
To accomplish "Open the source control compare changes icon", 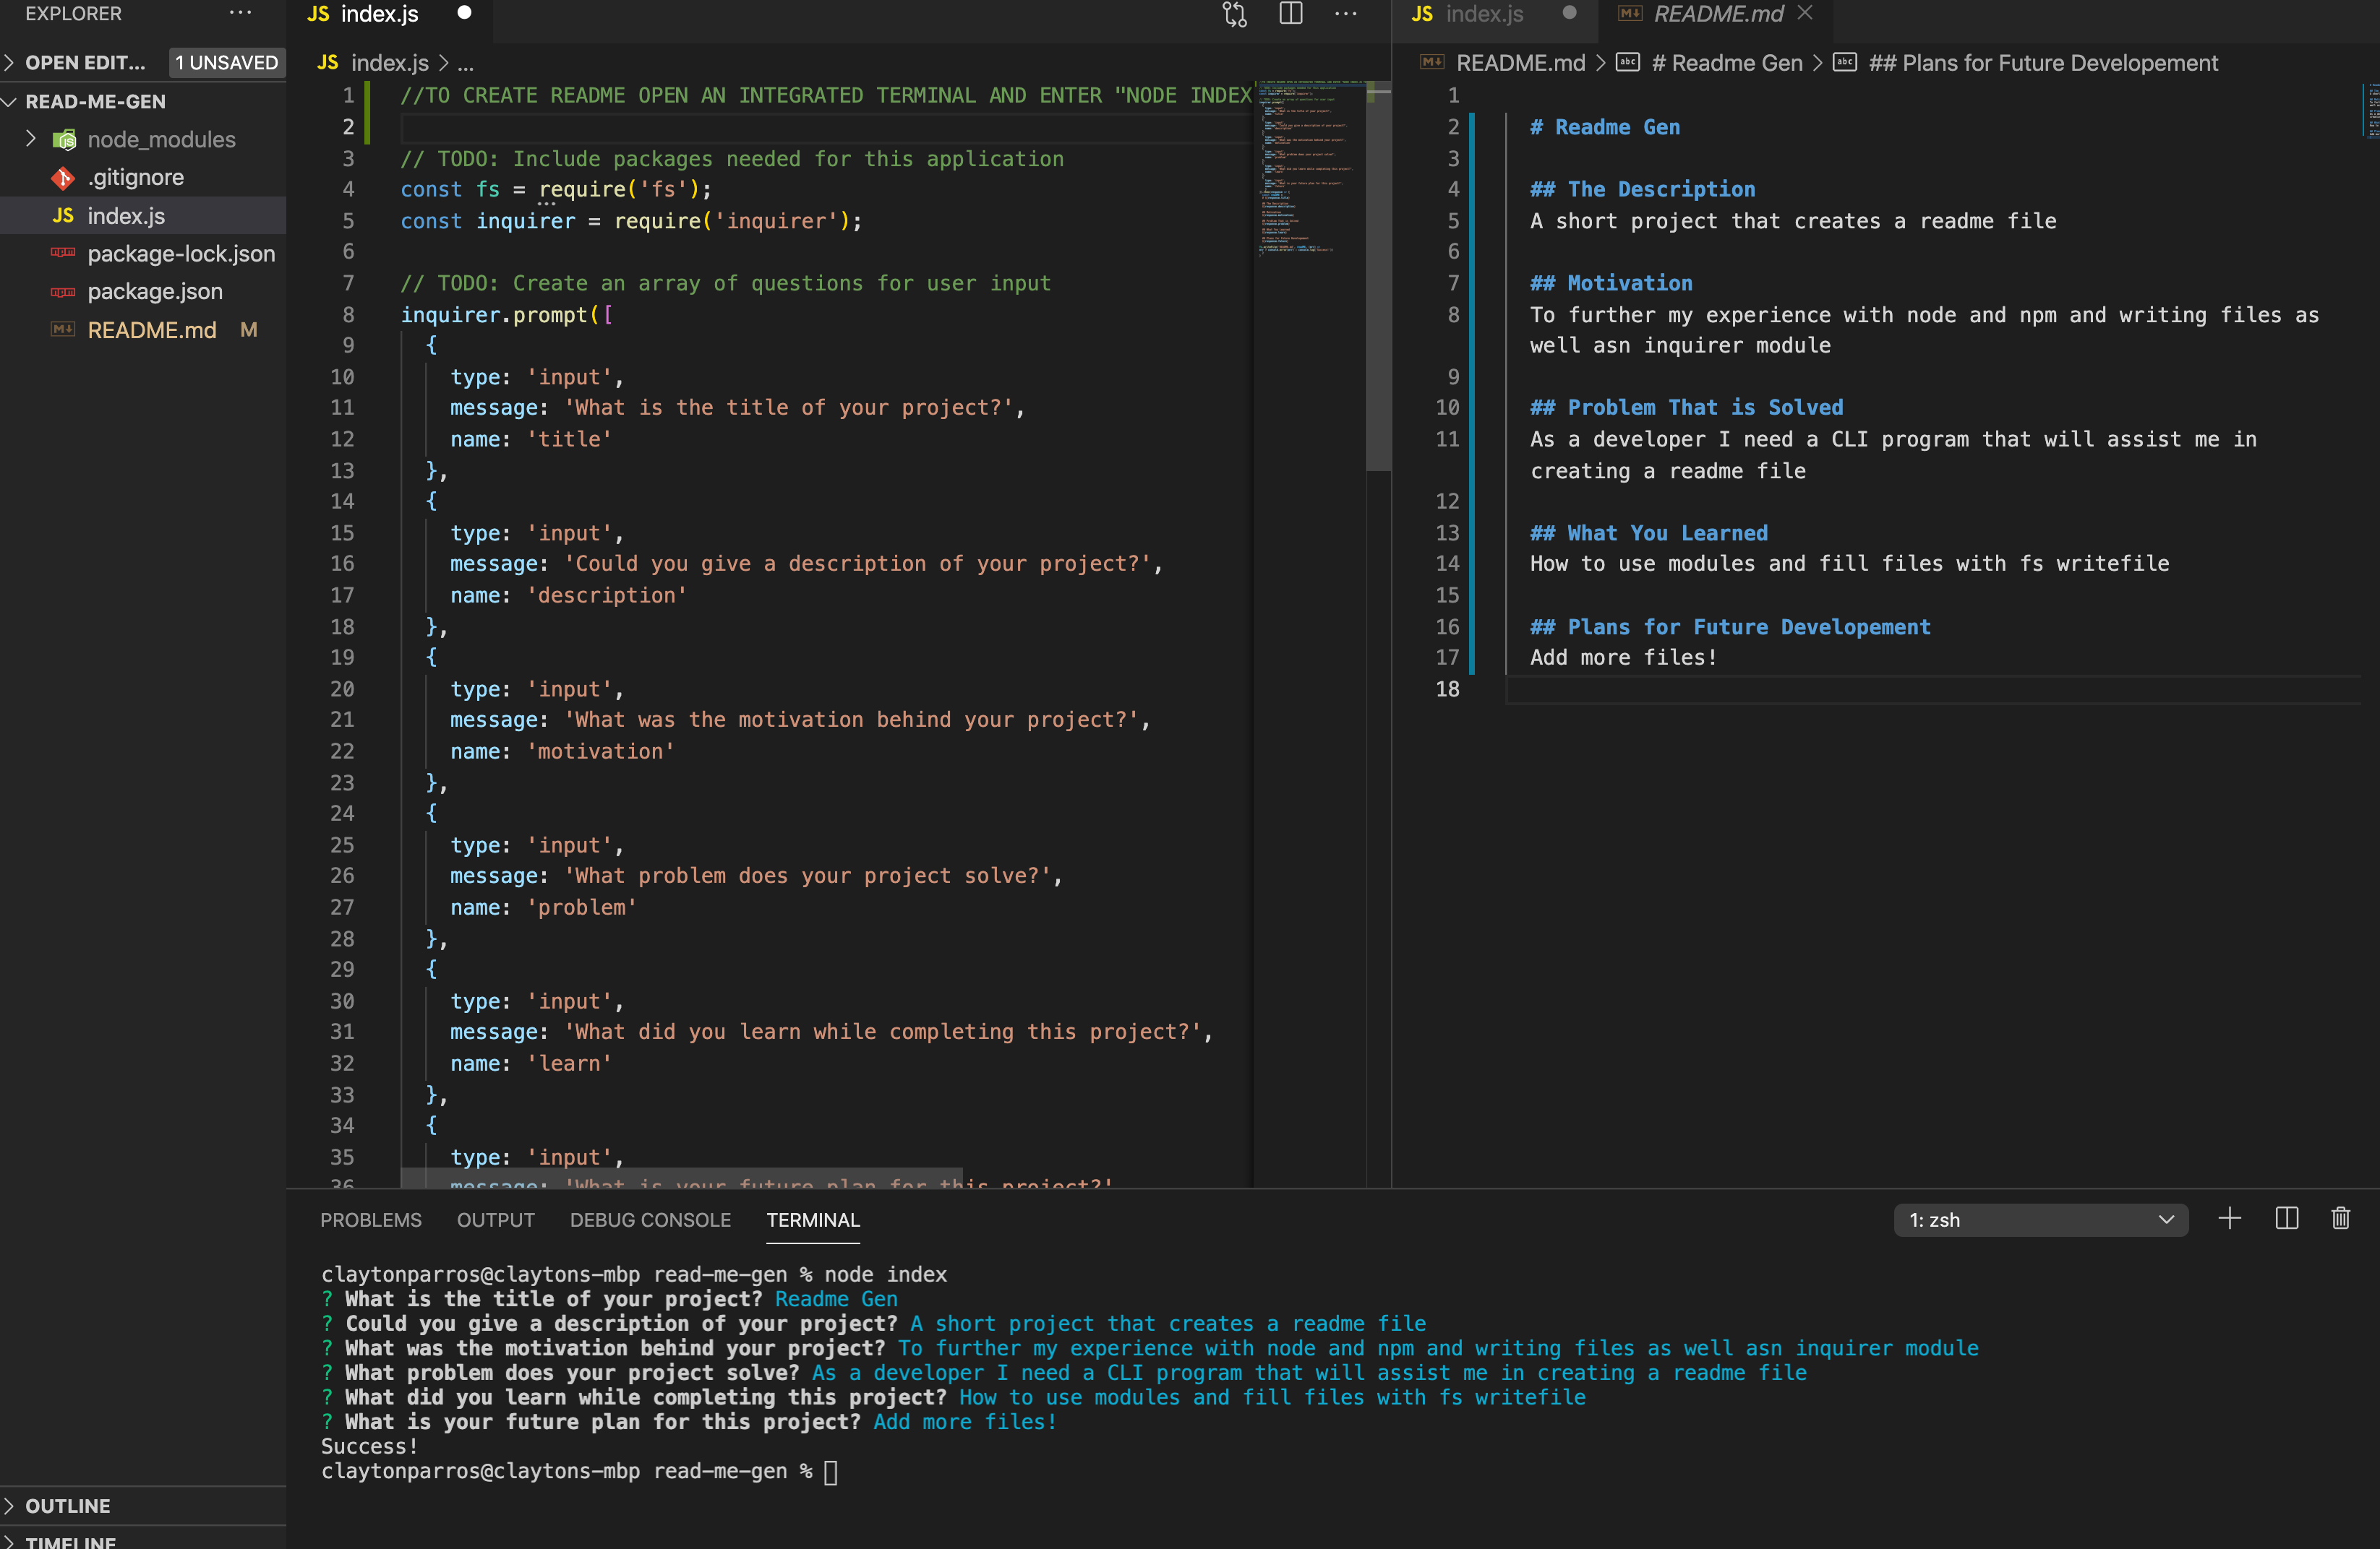I will (1234, 14).
